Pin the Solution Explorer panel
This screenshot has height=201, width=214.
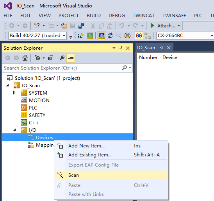coord(121,48)
